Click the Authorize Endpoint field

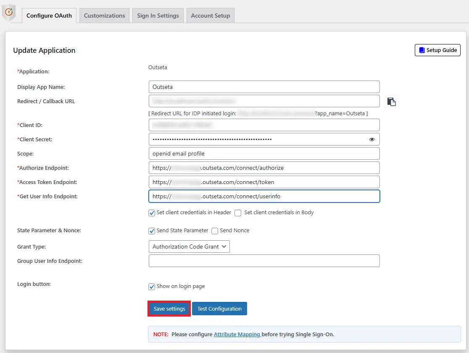point(264,168)
